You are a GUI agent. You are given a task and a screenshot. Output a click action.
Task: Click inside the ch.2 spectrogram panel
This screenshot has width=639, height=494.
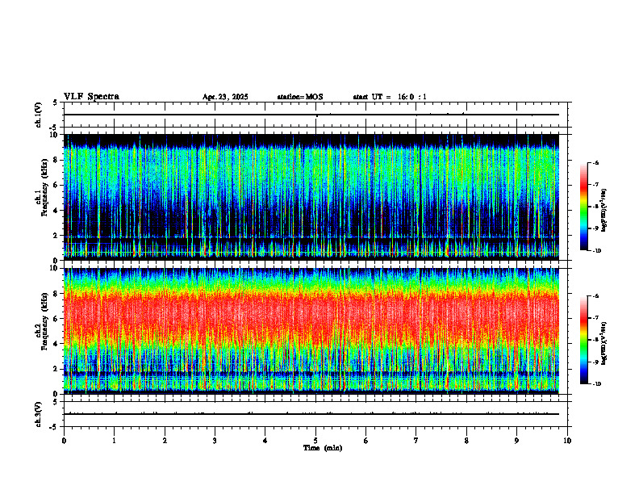[x=311, y=331]
